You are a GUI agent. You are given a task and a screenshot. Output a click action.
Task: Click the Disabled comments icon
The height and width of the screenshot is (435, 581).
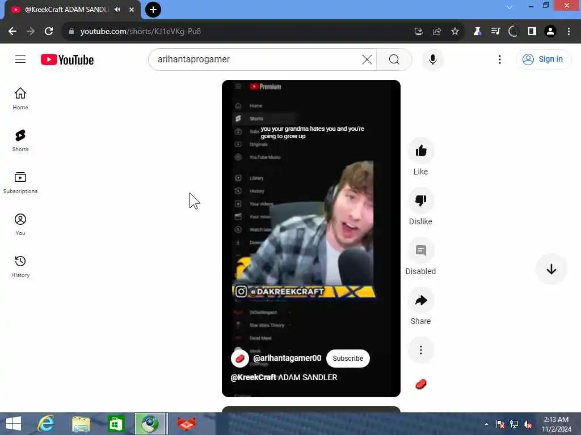pyautogui.click(x=420, y=250)
